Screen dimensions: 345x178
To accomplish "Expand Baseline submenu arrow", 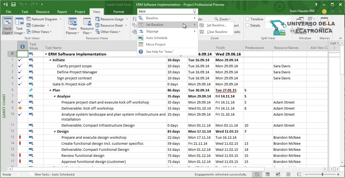I will (x=195, y=18).
